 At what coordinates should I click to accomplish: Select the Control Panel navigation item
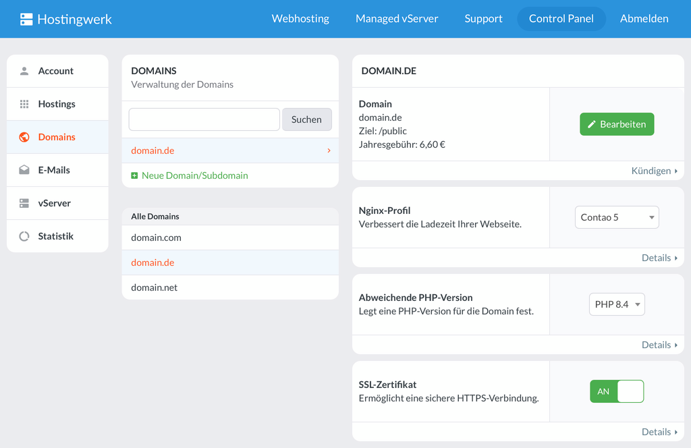point(561,18)
